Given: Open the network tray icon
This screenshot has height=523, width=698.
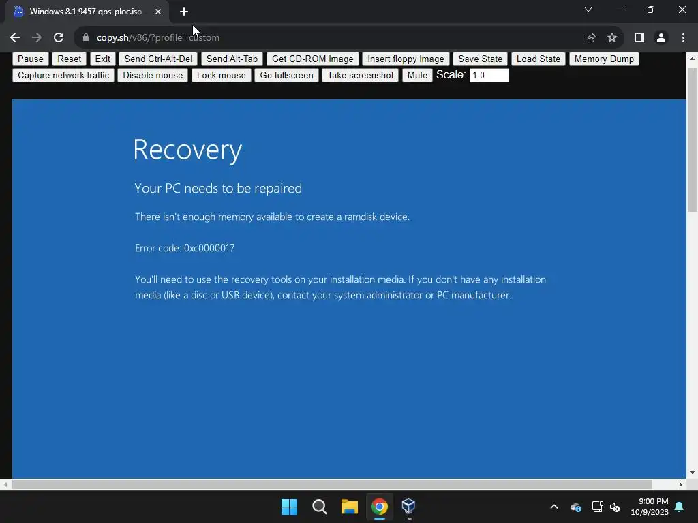Looking at the screenshot, I should coord(597,507).
